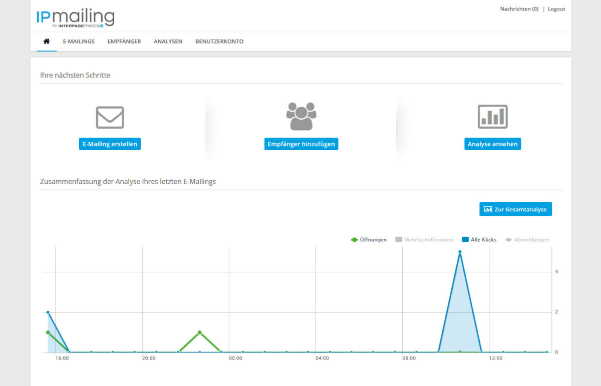The width and height of the screenshot is (601, 386).
Task: Click the first green Öffnungen point at 1
Action: (x=48, y=332)
